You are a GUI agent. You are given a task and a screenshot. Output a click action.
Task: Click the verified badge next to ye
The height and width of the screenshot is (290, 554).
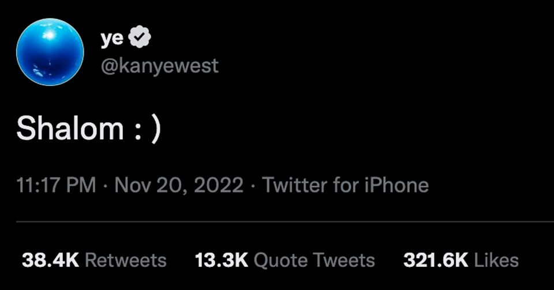click(x=141, y=39)
